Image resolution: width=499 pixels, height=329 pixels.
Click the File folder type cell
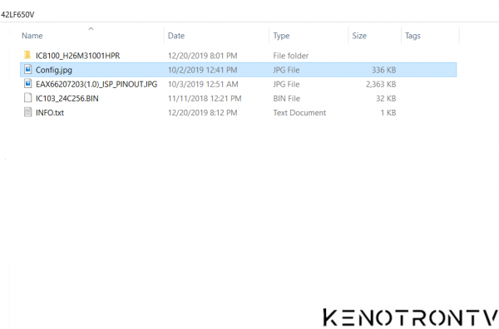(290, 56)
